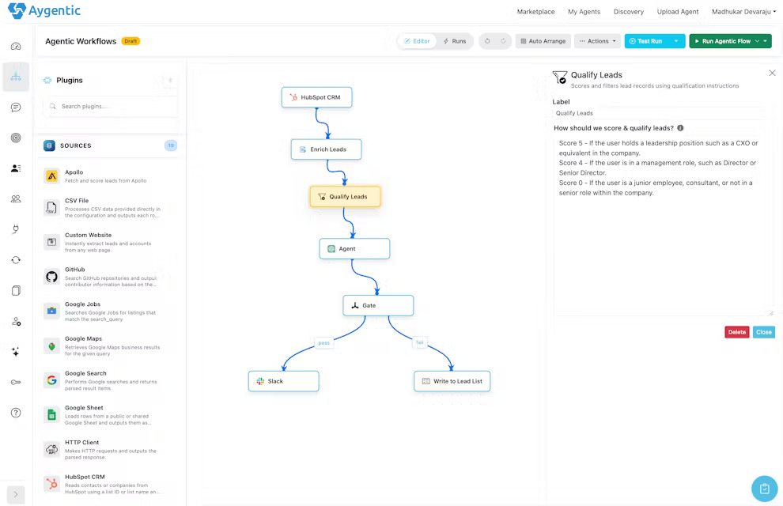Open Marketplace in top navigation
This screenshot has height=506, width=783.
pos(535,12)
